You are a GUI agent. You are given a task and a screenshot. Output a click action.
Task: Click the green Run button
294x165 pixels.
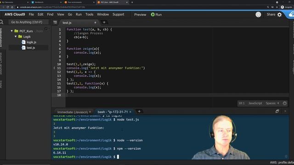[156, 15]
